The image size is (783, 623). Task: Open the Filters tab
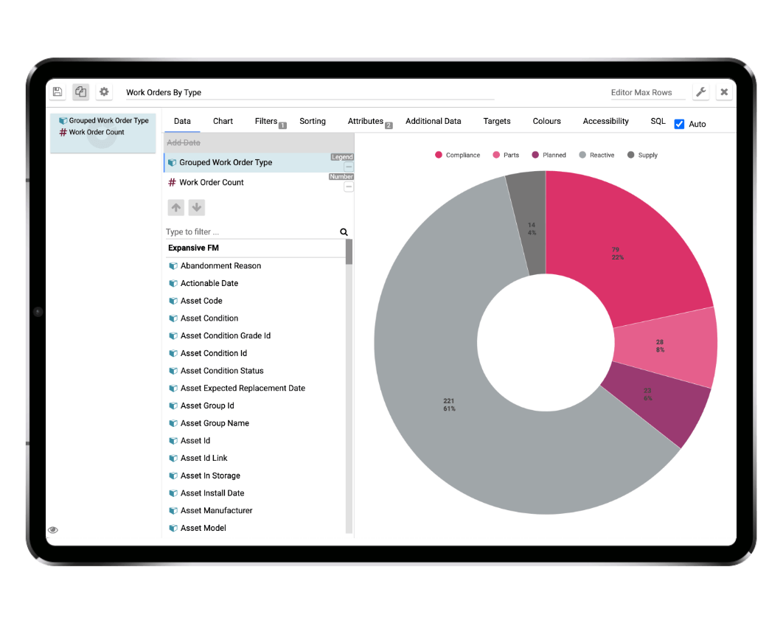(x=266, y=121)
